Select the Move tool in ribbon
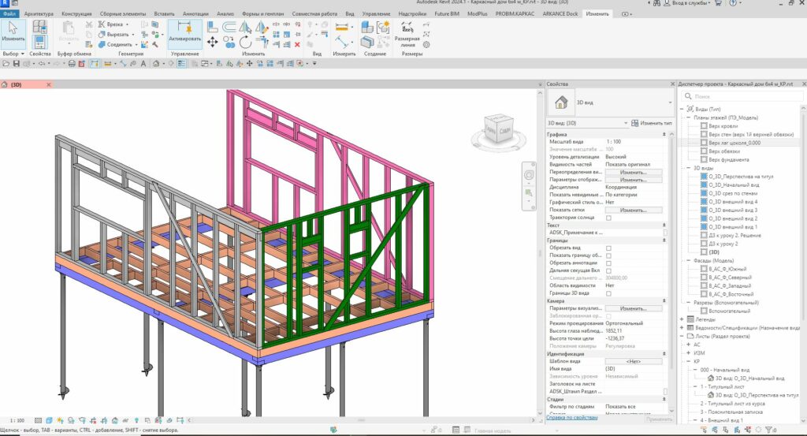The width and height of the screenshot is (807, 436). pos(213,43)
